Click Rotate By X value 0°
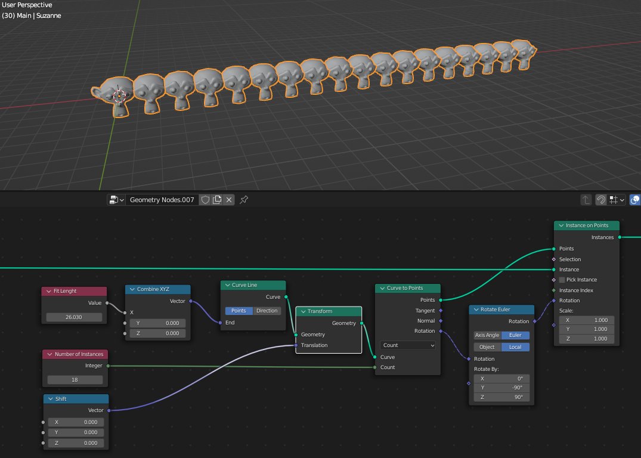The image size is (641, 458). [x=501, y=378]
